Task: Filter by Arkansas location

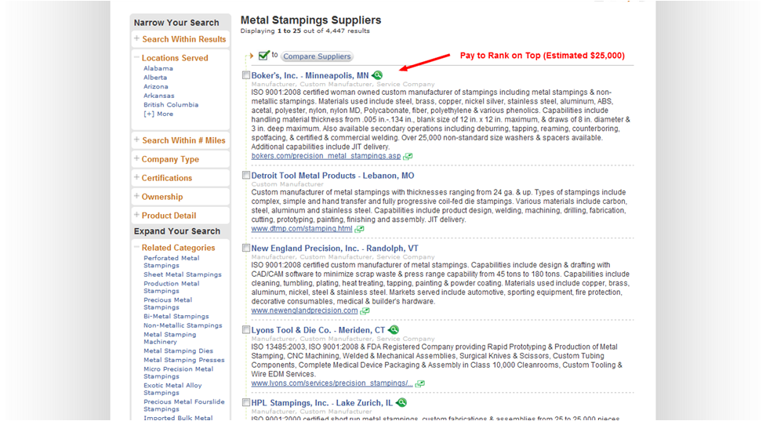Action: pos(159,96)
